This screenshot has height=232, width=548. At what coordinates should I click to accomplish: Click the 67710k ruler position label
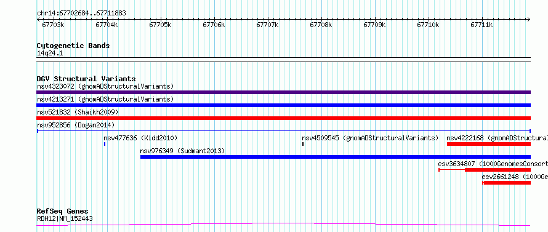click(x=428, y=25)
